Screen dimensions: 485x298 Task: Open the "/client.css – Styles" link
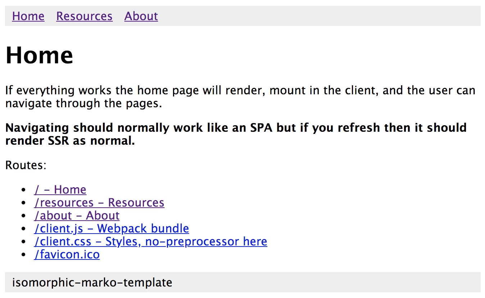click(x=151, y=241)
